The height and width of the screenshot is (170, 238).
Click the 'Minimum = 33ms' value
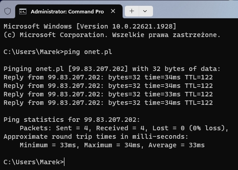click(48, 145)
